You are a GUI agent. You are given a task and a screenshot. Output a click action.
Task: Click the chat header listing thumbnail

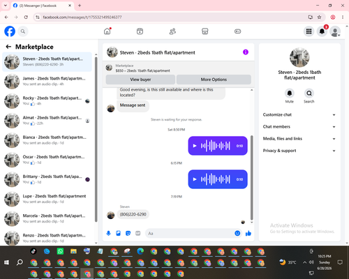(x=112, y=52)
